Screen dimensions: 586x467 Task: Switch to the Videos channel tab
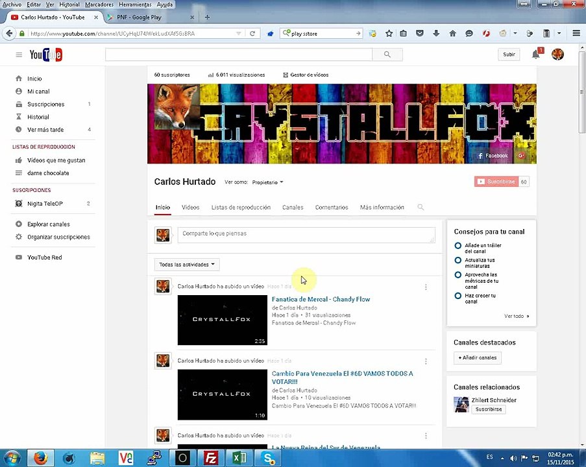tap(190, 208)
